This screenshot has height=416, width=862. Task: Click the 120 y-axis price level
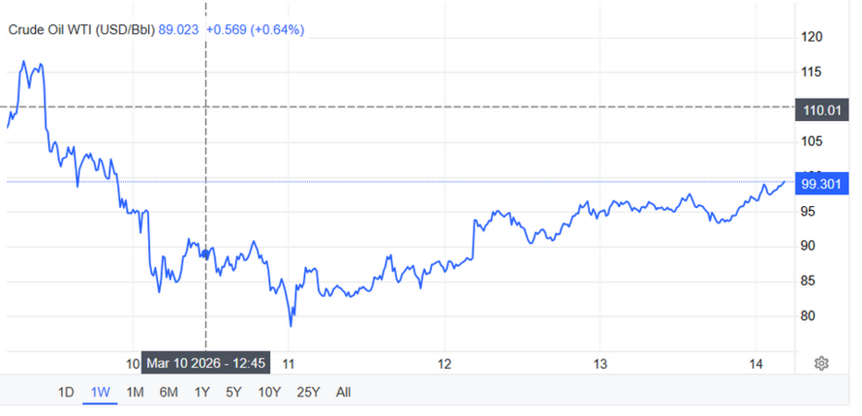tap(811, 37)
